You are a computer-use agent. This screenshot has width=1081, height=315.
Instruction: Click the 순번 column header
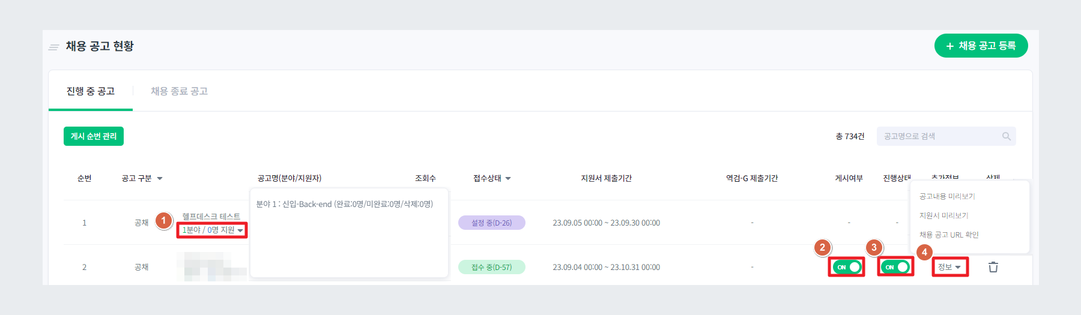84,178
